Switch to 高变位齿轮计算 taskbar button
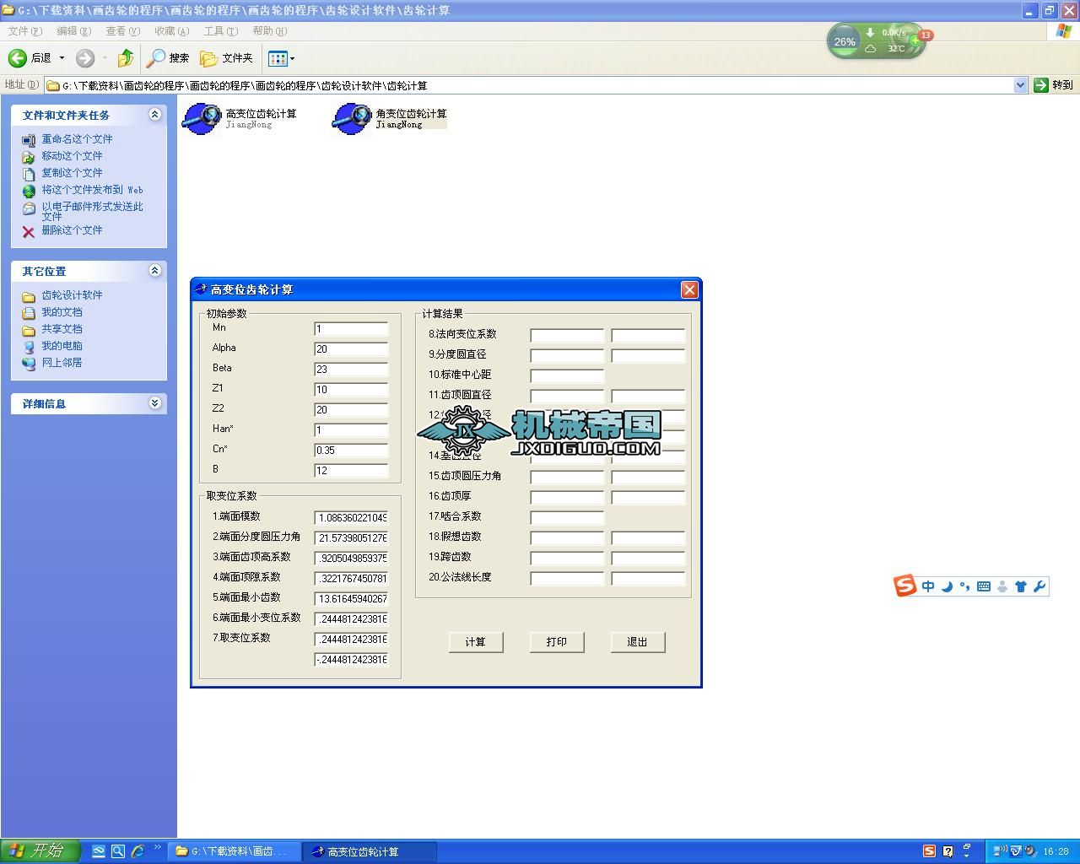1080x864 pixels. [x=370, y=851]
